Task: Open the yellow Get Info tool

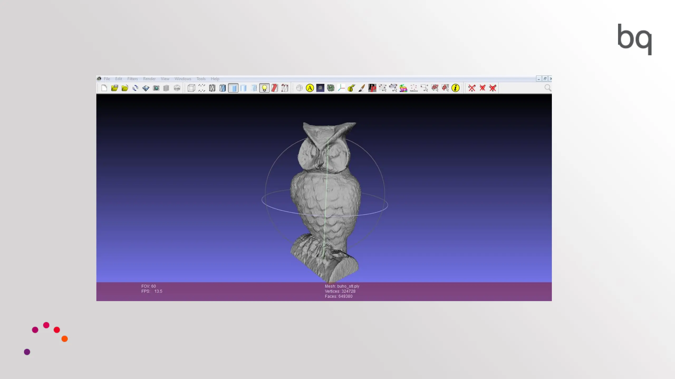Action: pos(455,88)
